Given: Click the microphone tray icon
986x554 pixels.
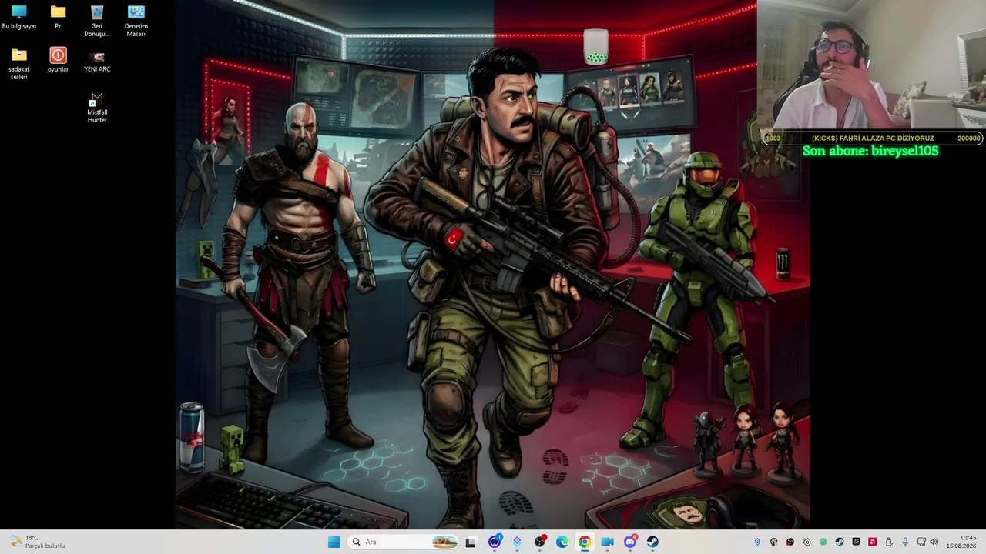Looking at the screenshot, I should coord(905,542).
